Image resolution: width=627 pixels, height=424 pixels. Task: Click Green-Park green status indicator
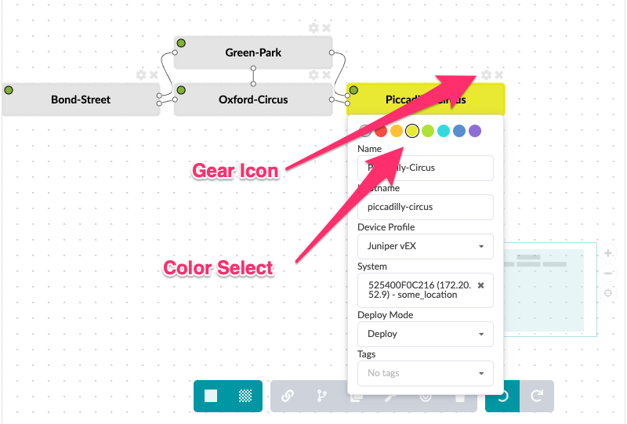(x=181, y=43)
